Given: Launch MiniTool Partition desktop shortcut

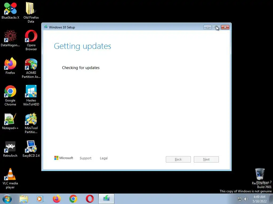Looking at the screenshot, I should (31, 123).
